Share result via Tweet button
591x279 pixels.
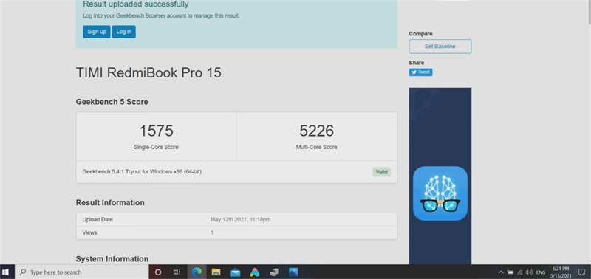point(420,72)
